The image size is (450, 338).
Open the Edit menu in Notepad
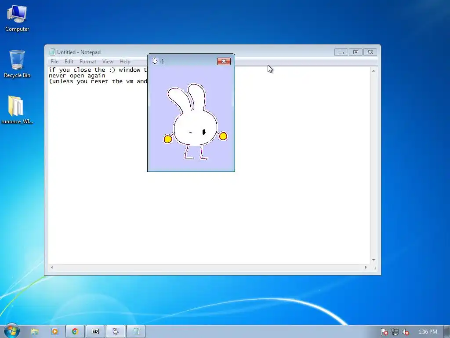click(x=69, y=62)
